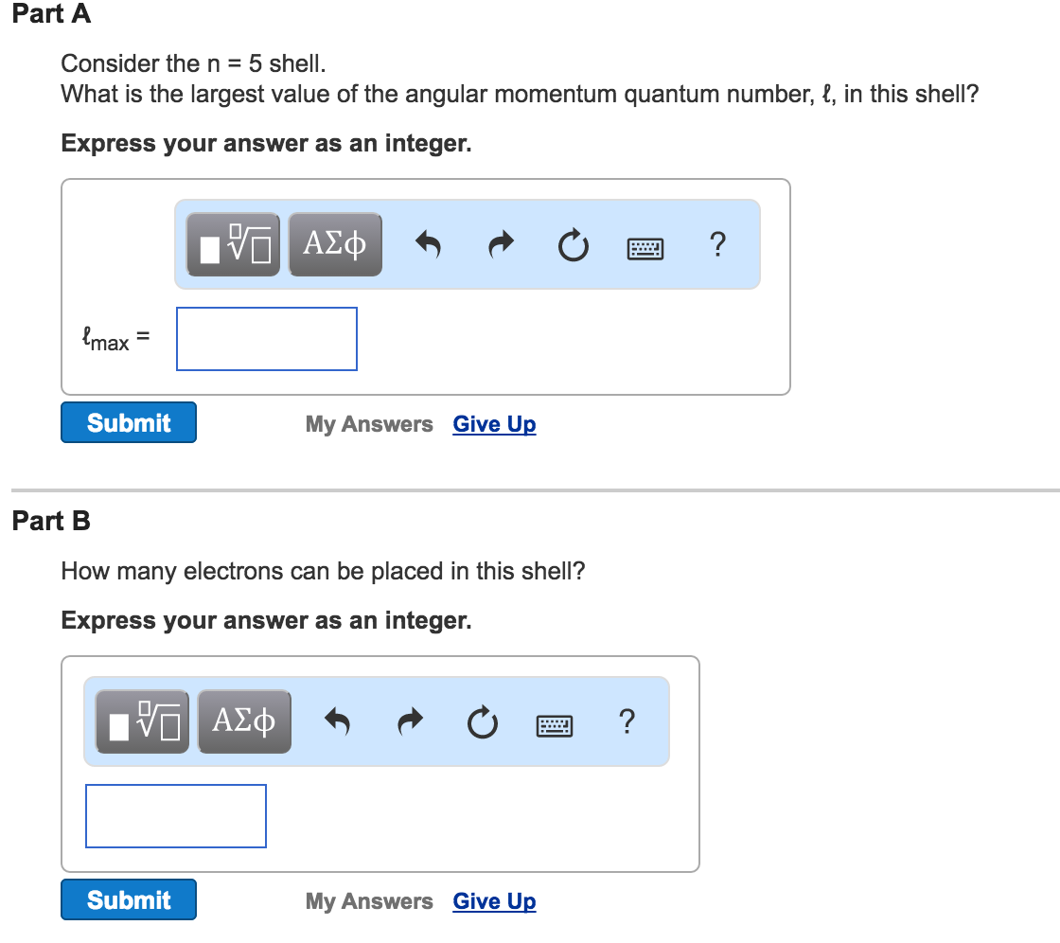Viewport: 1060px width, 943px height.
Task: Click undo arrow in Part A toolbar
Action: pyautogui.click(x=428, y=246)
